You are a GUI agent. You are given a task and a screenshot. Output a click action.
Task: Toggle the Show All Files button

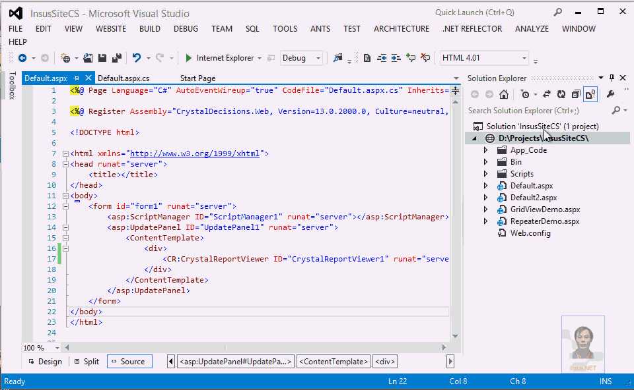[590, 94]
